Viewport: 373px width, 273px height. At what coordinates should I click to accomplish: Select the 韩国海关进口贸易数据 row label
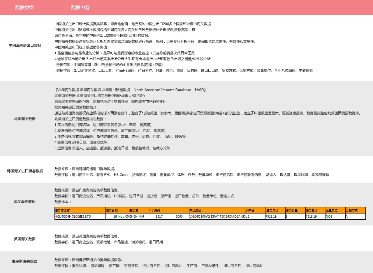[25, 171]
